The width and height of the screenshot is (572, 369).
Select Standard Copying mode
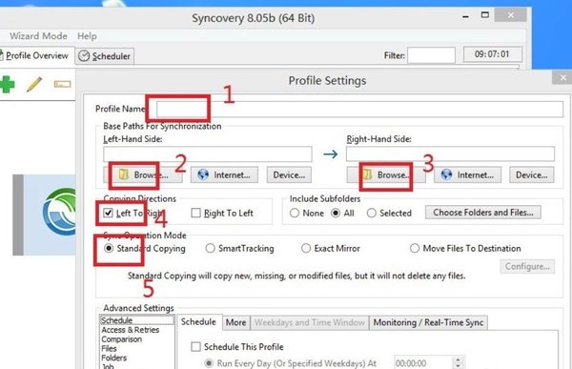pyautogui.click(x=109, y=248)
